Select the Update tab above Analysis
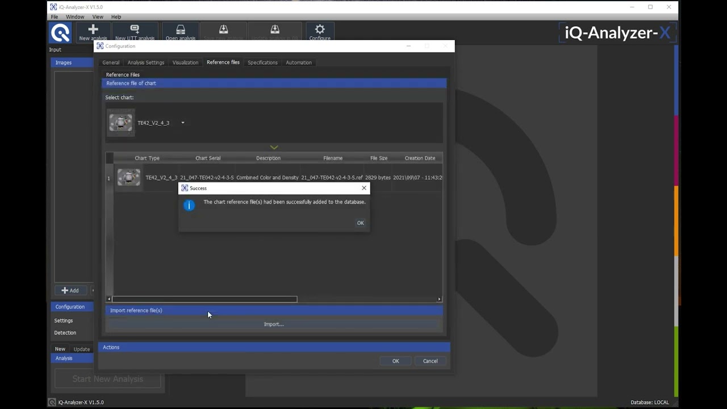Image resolution: width=727 pixels, height=409 pixels. (x=81, y=349)
